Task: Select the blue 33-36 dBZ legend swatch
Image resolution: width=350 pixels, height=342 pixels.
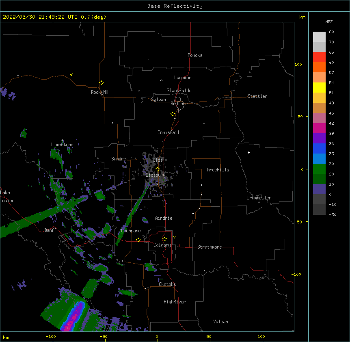Action: 319,148
